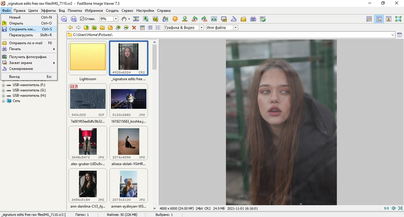Select the 1619215683_koshka.jpg cat thumbnail

click(x=128, y=100)
